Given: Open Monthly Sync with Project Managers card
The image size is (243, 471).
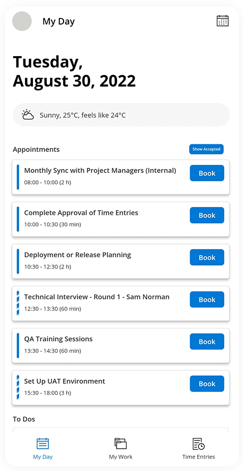Looking at the screenshot, I should point(121,177).
